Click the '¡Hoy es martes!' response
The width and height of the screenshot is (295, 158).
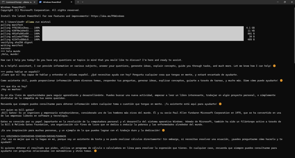click(x=11, y=89)
